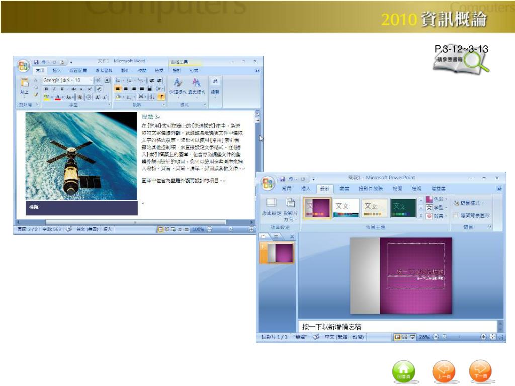The height and width of the screenshot is (386, 515).
Task: Select Normal view in PowerPoint status bar
Action: click(x=397, y=337)
